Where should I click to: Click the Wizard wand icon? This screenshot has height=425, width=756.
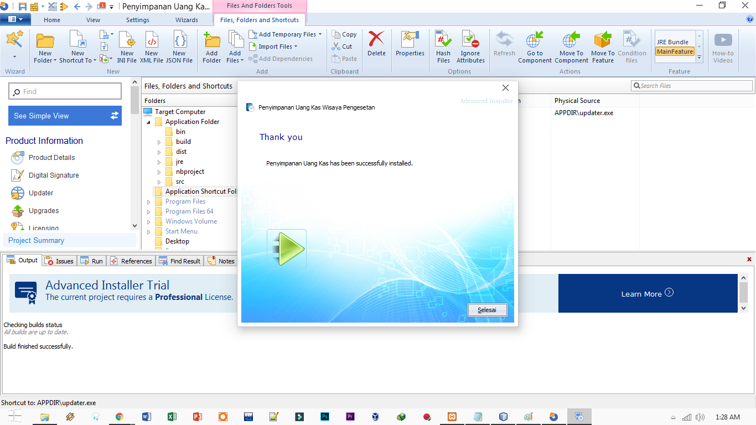coord(14,40)
